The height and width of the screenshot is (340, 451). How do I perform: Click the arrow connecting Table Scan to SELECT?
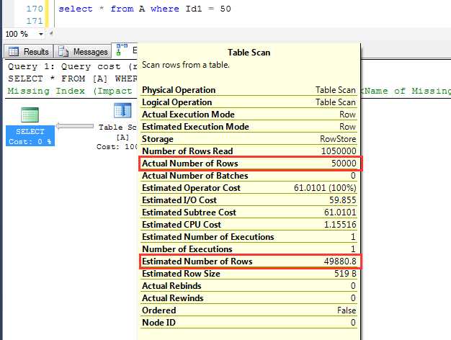(x=74, y=126)
